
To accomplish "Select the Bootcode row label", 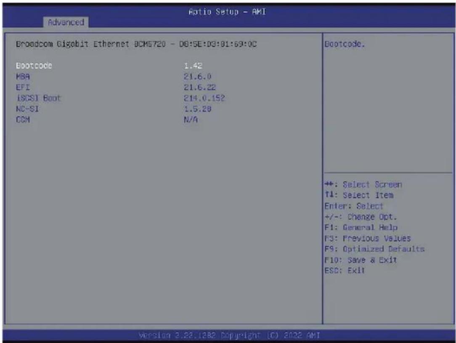I will pyautogui.click(x=34, y=66).
